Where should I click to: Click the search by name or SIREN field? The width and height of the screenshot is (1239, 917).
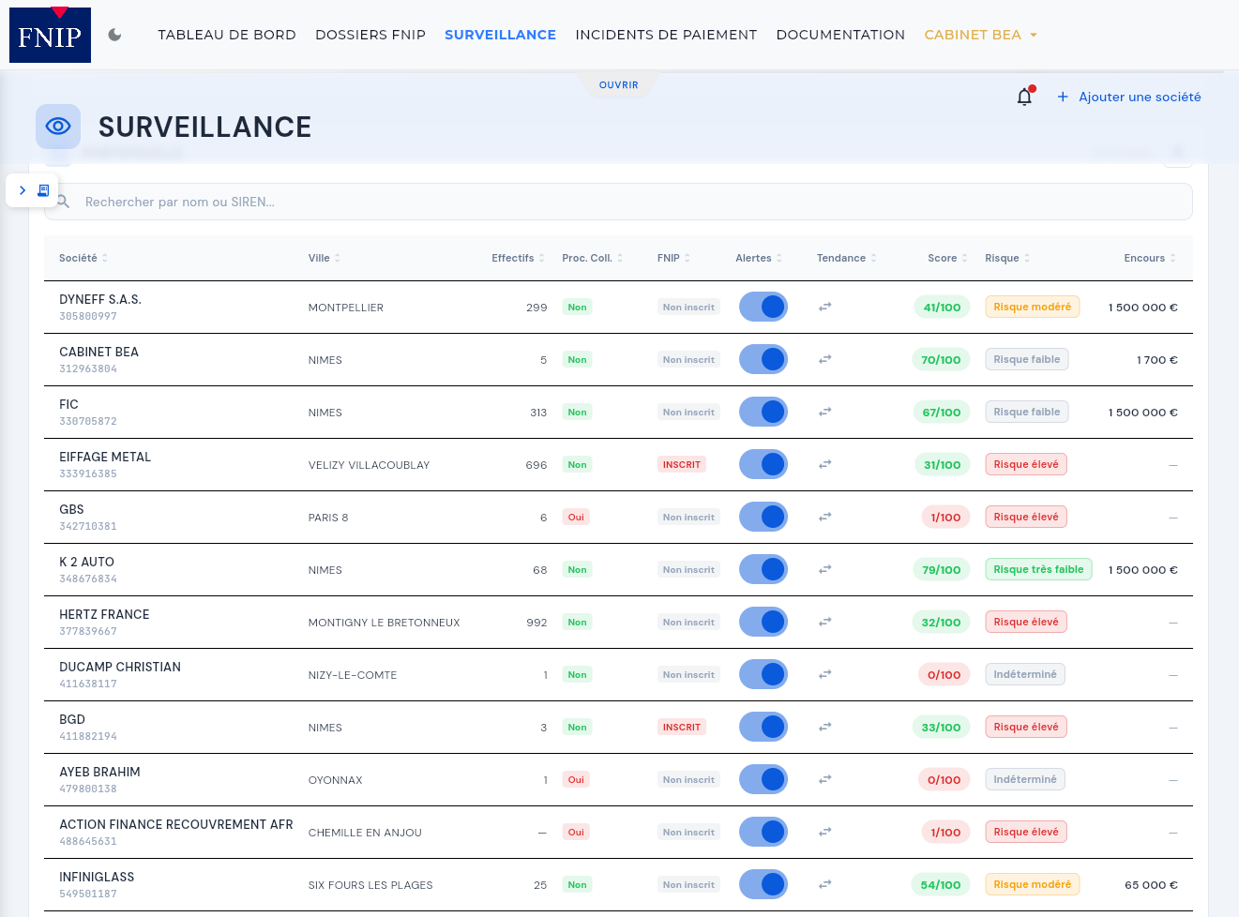[618, 202]
